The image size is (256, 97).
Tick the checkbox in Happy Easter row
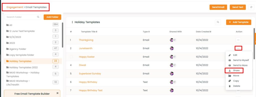pyautogui.click(x=71, y=57)
